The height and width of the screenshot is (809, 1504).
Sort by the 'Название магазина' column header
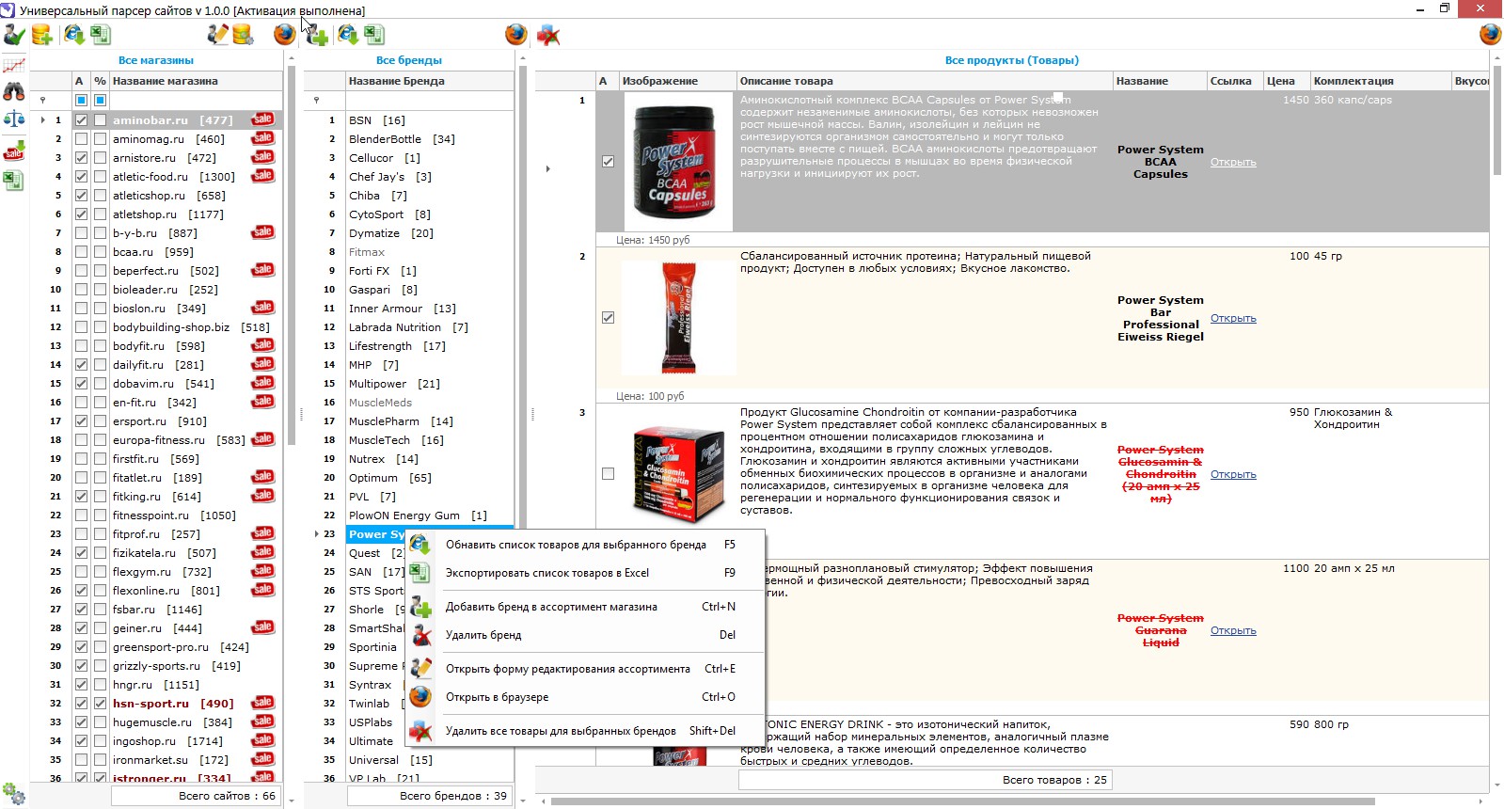195,81
